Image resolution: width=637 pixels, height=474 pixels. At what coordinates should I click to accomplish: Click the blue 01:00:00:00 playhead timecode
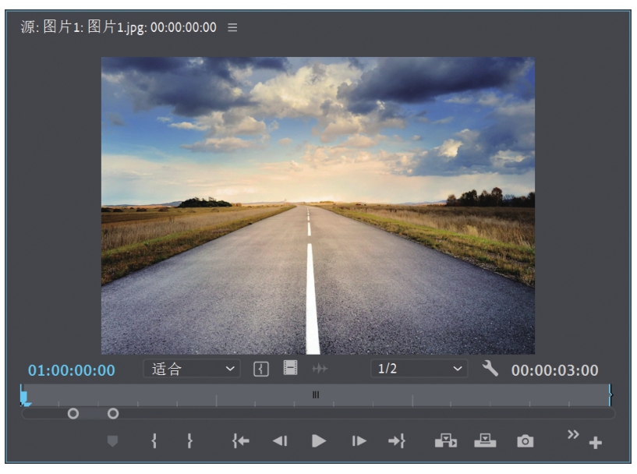(72, 370)
